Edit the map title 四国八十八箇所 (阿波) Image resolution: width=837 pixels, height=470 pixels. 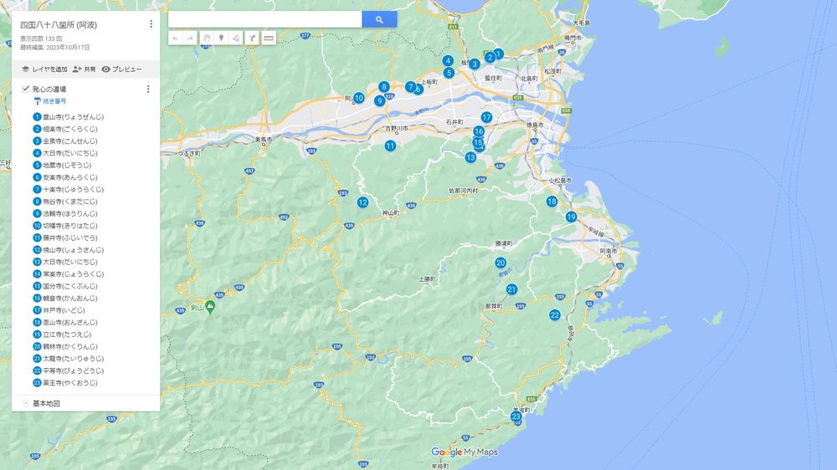pyautogui.click(x=59, y=24)
